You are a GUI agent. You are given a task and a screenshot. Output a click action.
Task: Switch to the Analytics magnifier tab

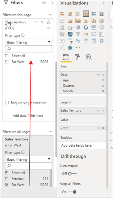[89, 57]
